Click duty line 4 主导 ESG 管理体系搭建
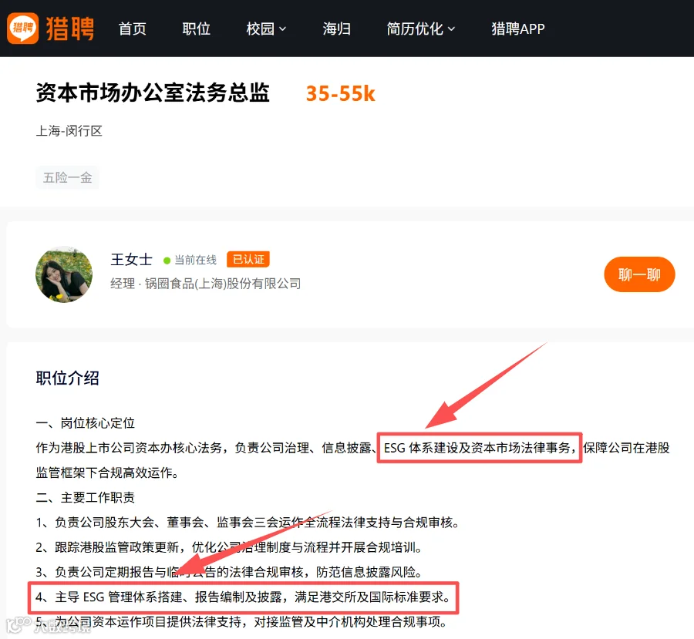The image size is (694, 639). [243, 597]
